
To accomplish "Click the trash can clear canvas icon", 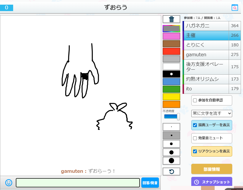I will [x=171, y=19].
